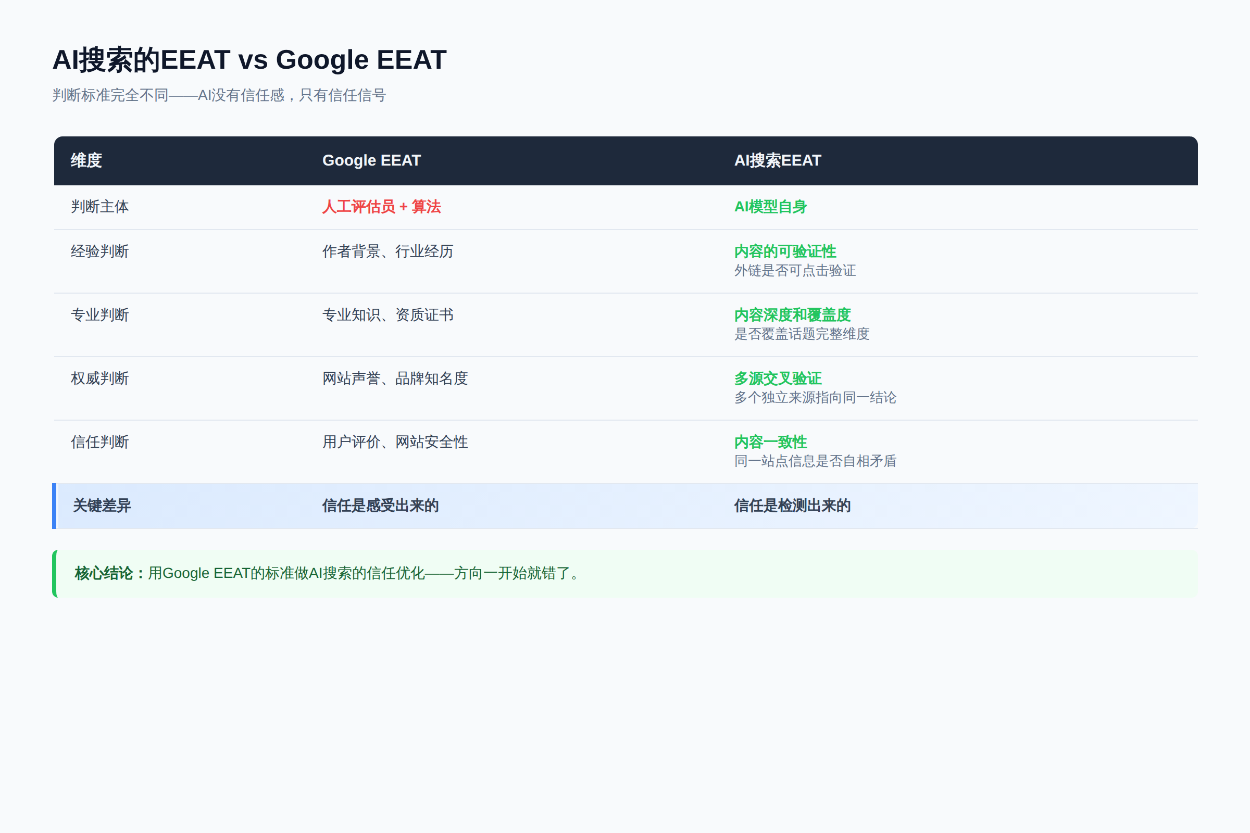
Task: Click the note '同一站点信息是否自相矛盾'
Action: coord(815,461)
